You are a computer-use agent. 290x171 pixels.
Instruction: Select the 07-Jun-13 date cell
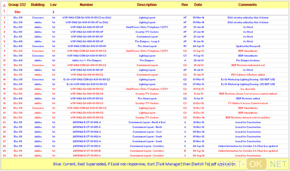point(198,75)
